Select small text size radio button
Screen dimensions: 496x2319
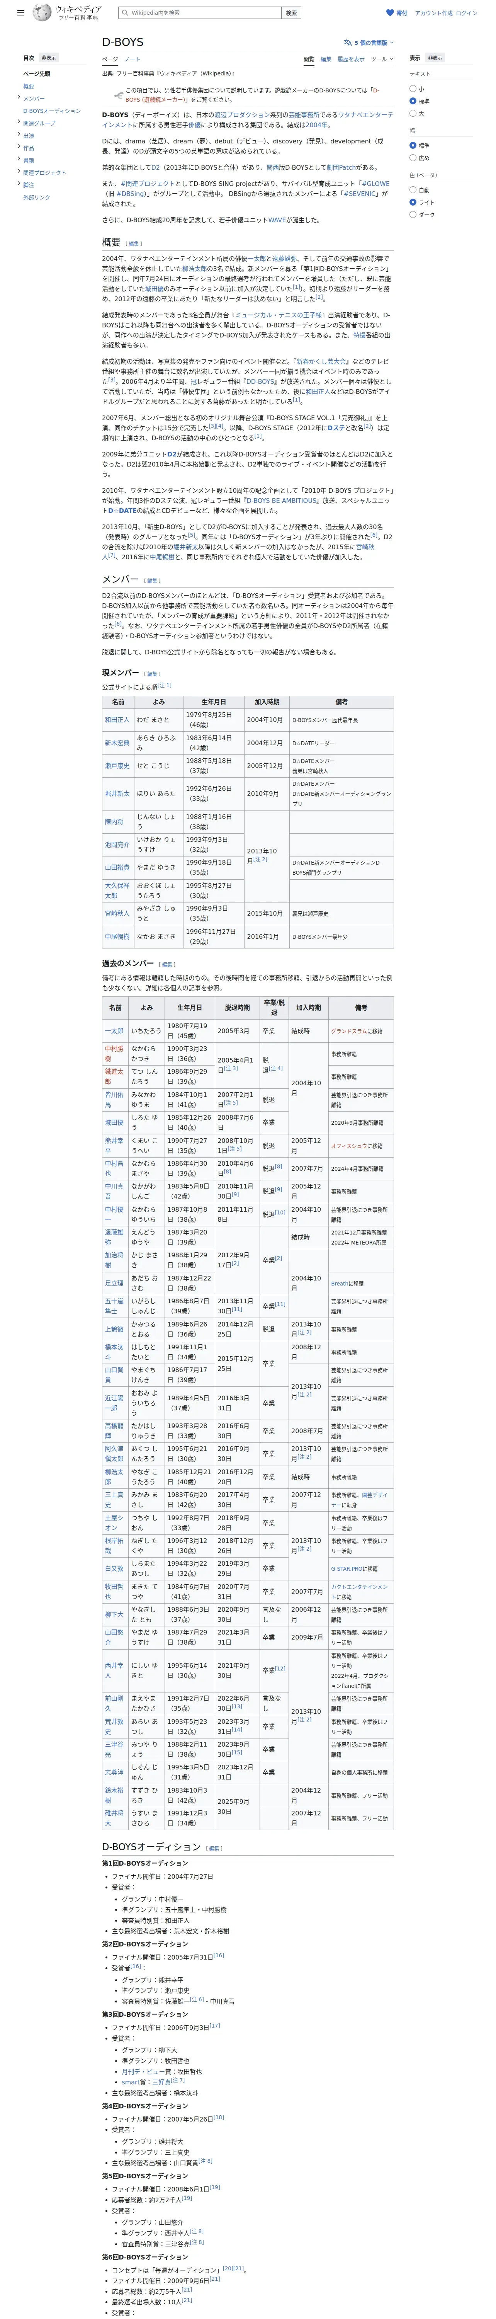pos(413,89)
